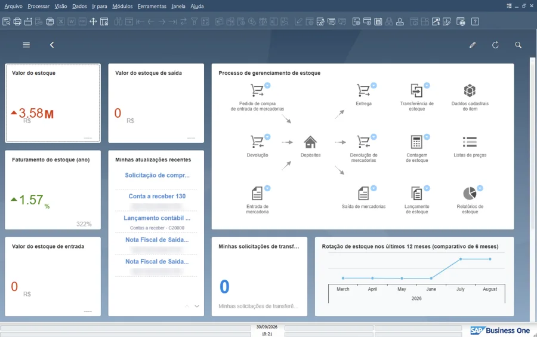Click the blue 0 transfer requests count

coord(224,287)
